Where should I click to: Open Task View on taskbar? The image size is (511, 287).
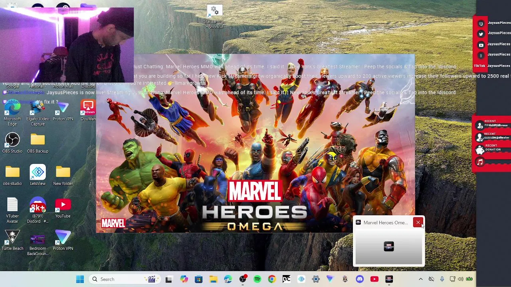click(x=168, y=279)
